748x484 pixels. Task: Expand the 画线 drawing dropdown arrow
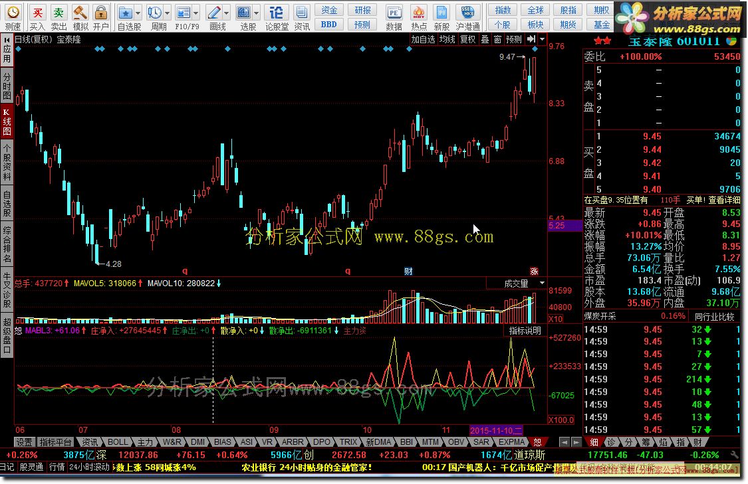click(227, 13)
